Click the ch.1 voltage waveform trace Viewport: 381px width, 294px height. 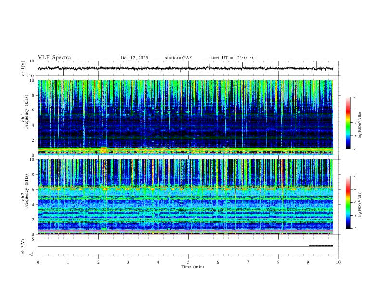pyautogui.click(x=185, y=68)
